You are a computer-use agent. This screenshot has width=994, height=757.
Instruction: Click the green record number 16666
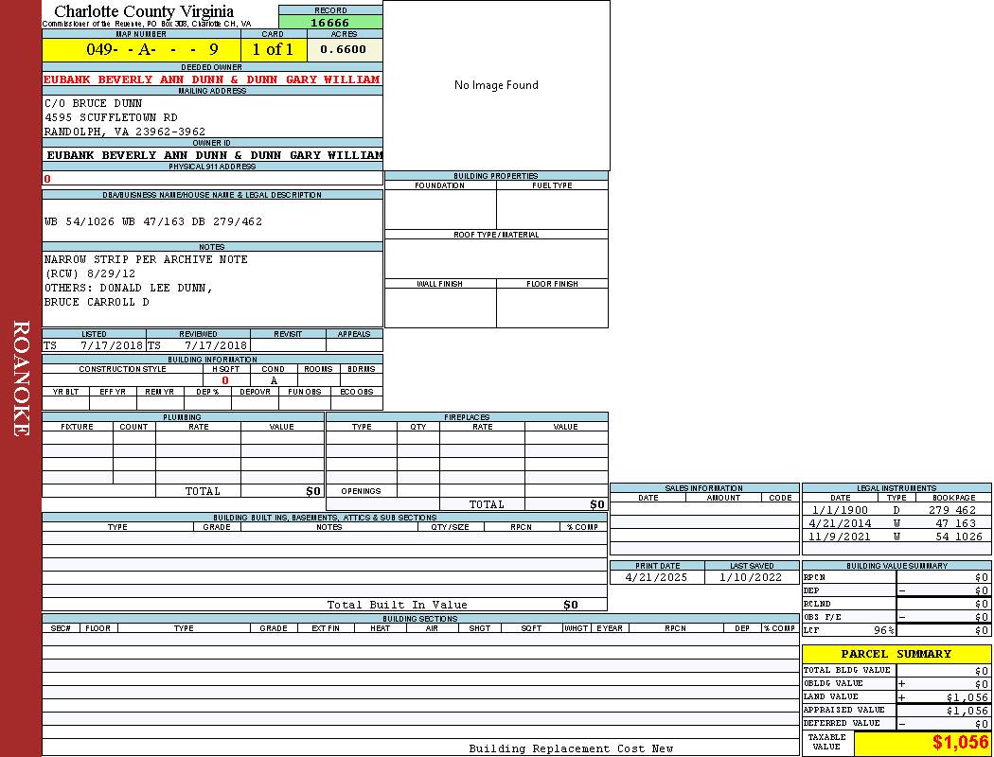330,23
